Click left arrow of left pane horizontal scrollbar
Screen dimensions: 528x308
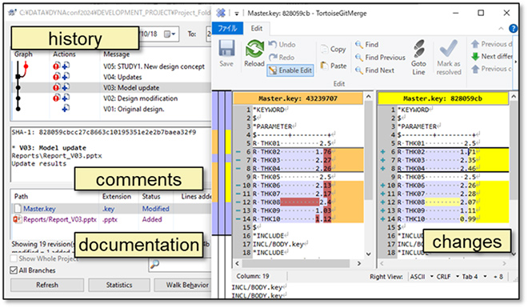(238, 263)
